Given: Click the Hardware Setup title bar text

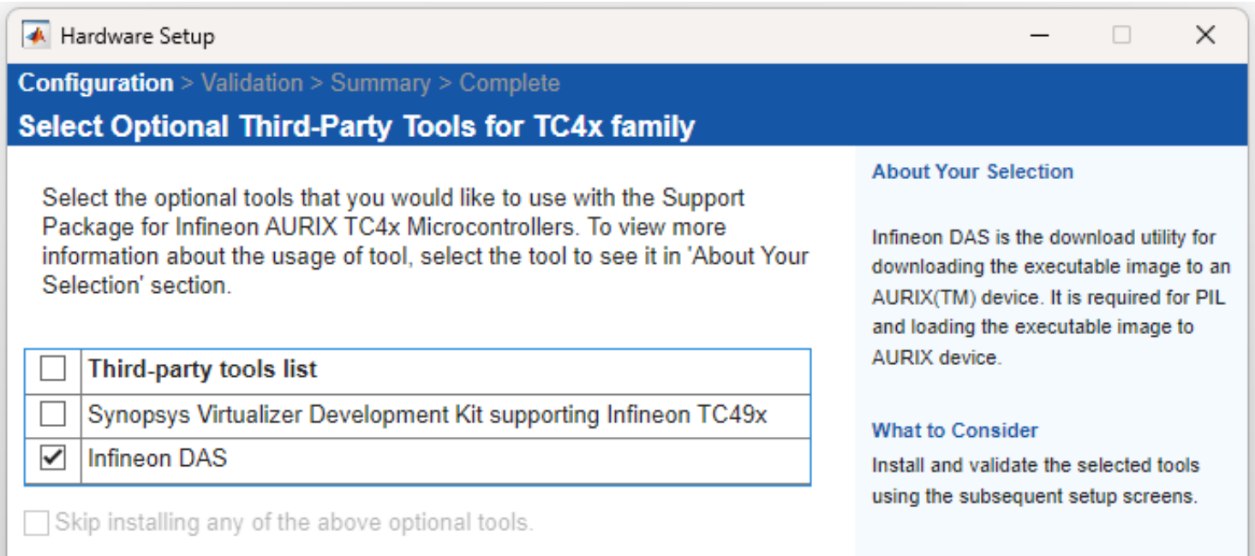Looking at the screenshot, I should (137, 36).
